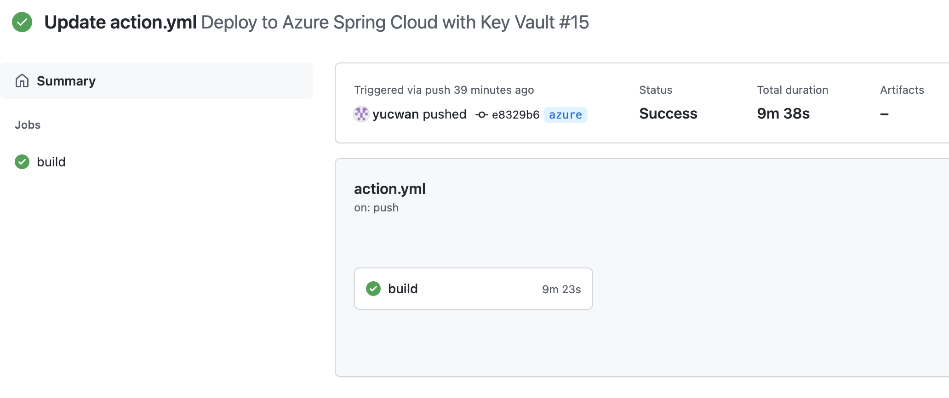Click yucwan's avatar image
Viewport: 949px width, 398px height.
coord(361,114)
